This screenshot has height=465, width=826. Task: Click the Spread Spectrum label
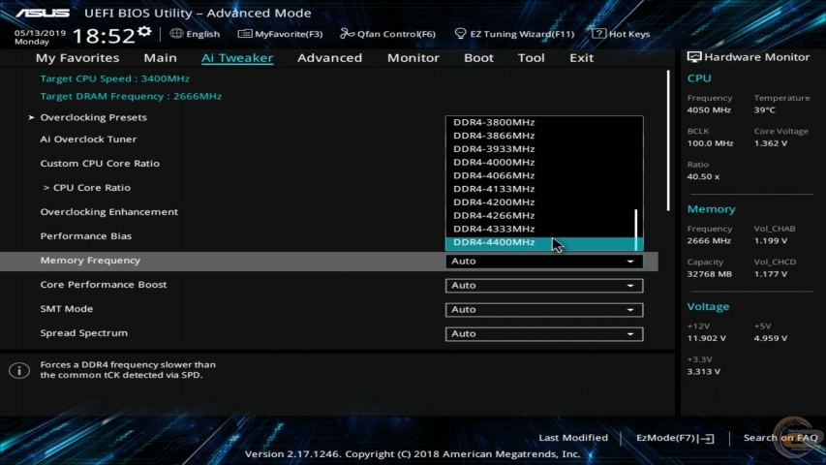83,333
